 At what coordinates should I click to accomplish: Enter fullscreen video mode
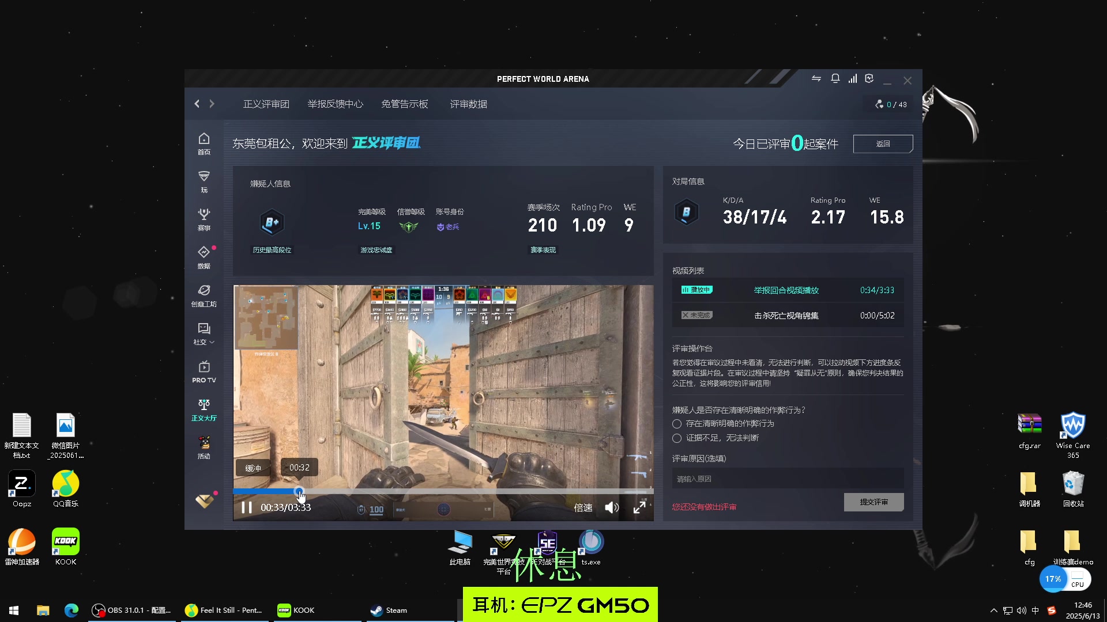pyautogui.click(x=639, y=507)
